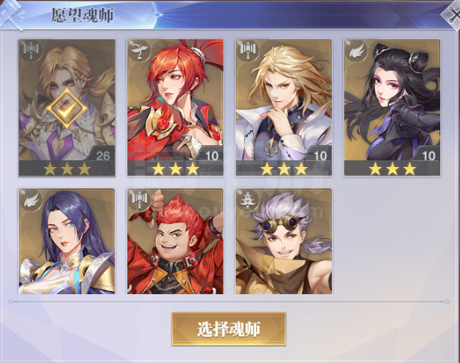Click the tree-shaped class icon on the goggles hero card

coord(248,200)
